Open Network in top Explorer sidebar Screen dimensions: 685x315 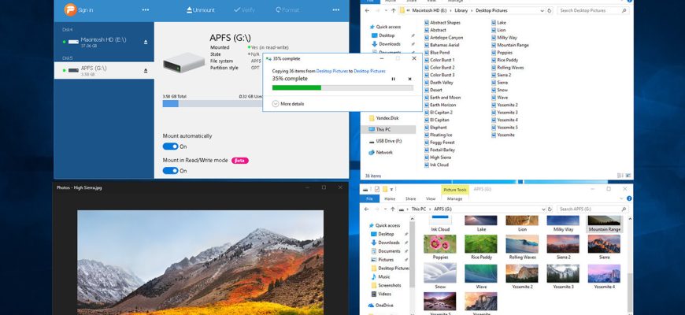[x=380, y=153]
